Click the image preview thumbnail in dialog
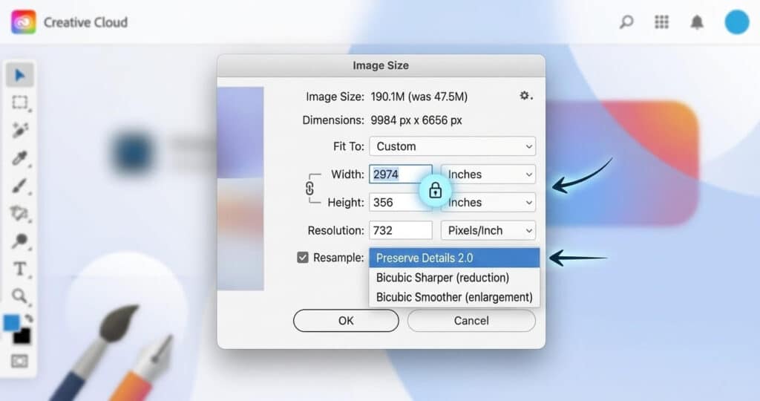Image resolution: width=760 pixels, height=401 pixels. (240, 189)
